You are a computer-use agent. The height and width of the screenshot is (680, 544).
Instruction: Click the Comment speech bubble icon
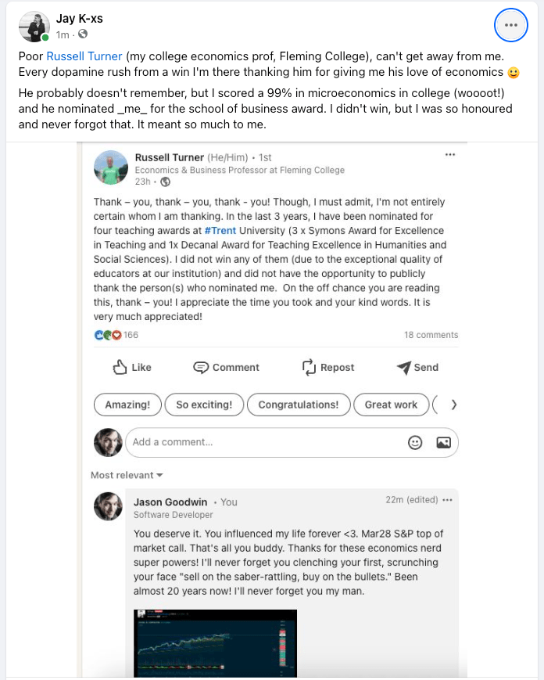201,367
